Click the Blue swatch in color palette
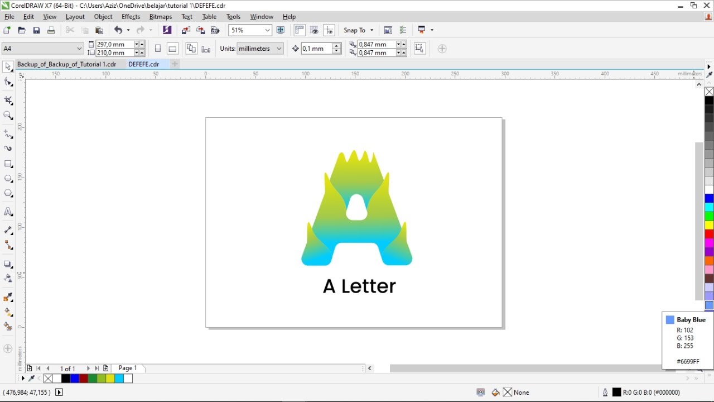This screenshot has width=714, height=402. click(709, 198)
